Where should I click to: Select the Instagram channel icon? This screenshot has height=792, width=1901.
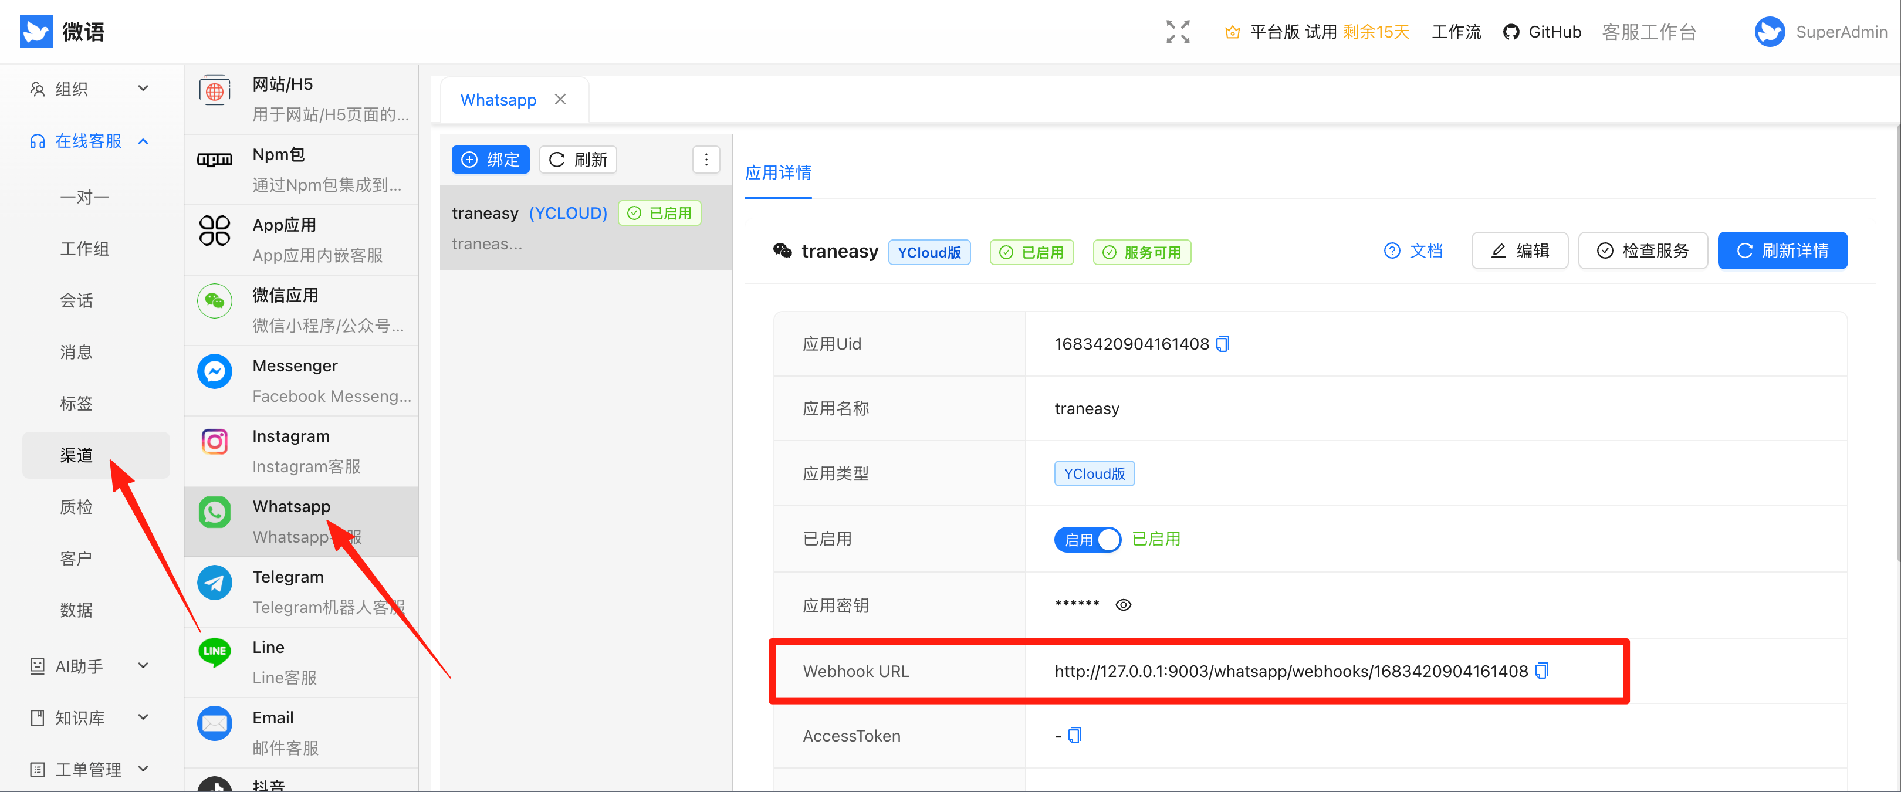[x=215, y=441]
